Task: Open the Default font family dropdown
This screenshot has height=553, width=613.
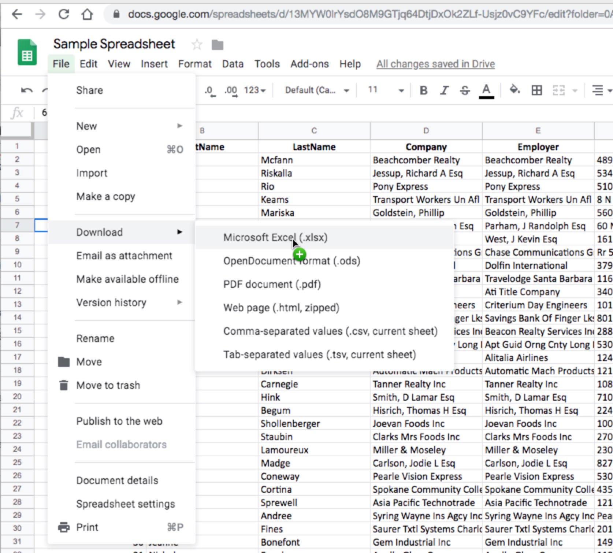Action: click(x=317, y=90)
